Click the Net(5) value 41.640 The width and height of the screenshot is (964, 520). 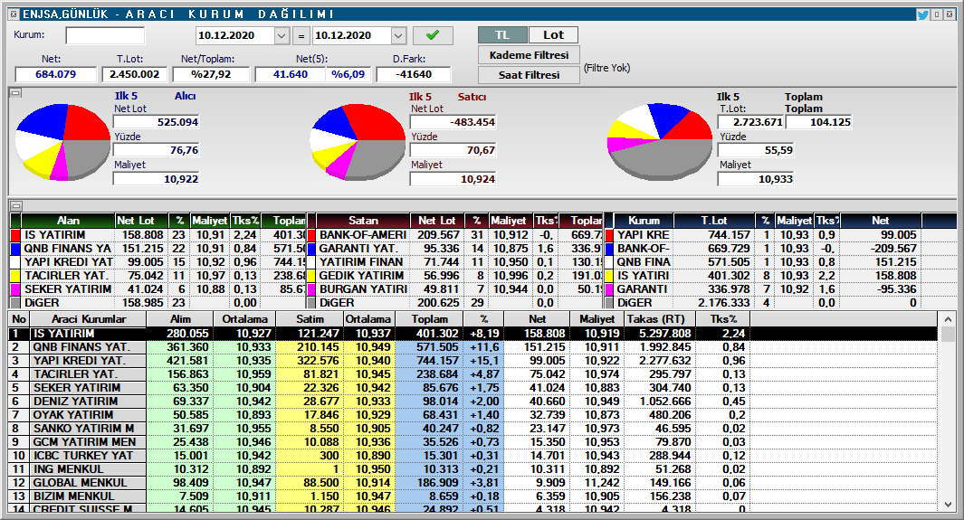pyautogui.click(x=291, y=74)
